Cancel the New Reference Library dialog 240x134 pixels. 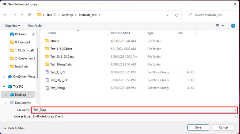point(223,127)
